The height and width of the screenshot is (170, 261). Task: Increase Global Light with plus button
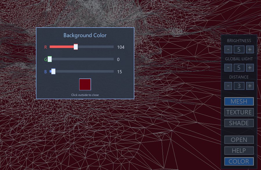coord(250,68)
